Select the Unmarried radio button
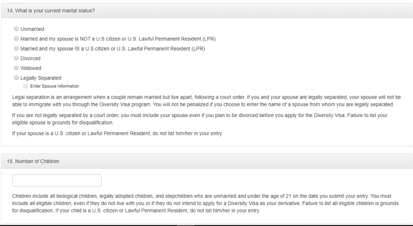The width and height of the screenshot is (413, 226). pyautogui.click(x=16, y=29)
